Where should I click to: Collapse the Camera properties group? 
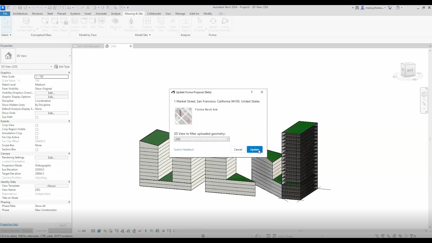pos(69,154)
